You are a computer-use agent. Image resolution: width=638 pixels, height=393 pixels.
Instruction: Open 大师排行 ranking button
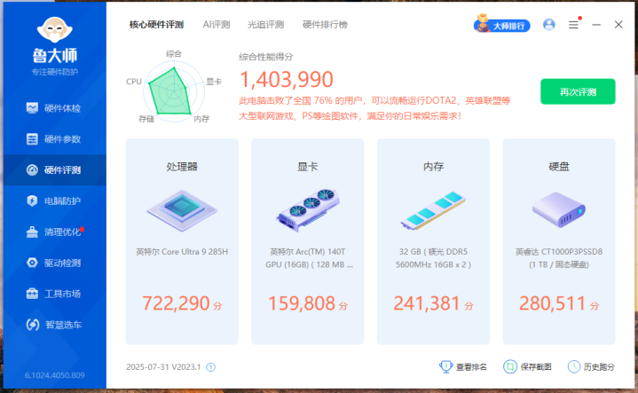tap(502, 25)
